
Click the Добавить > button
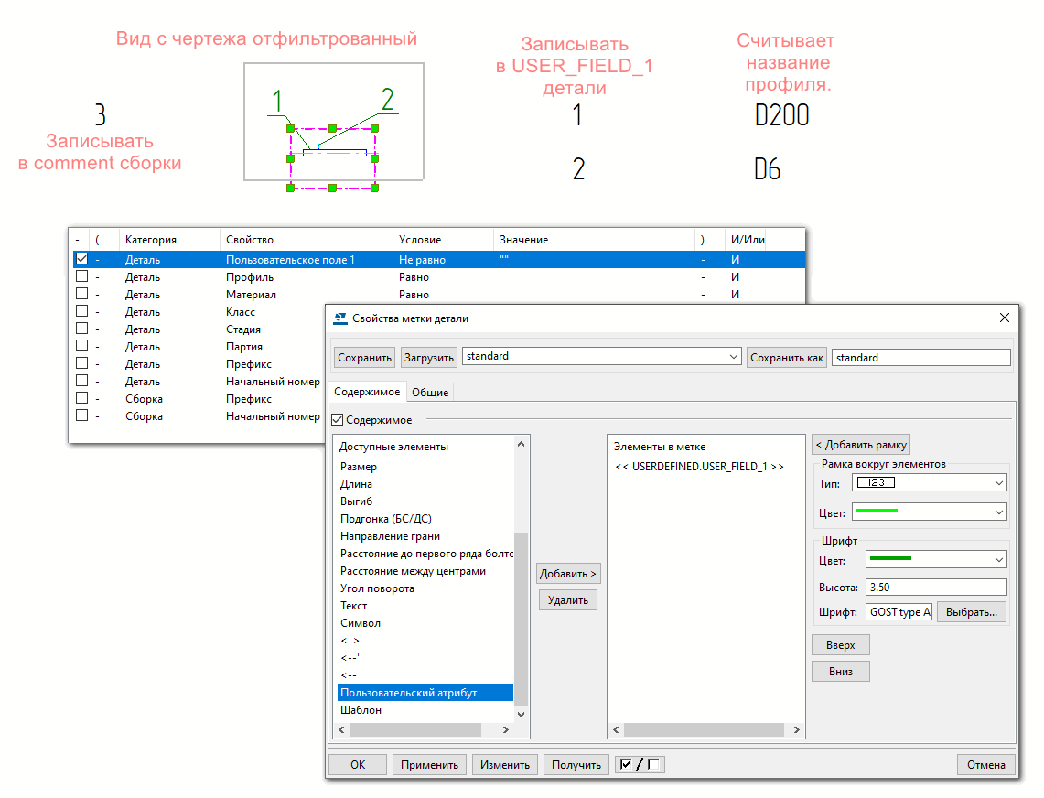pos(568,574)
